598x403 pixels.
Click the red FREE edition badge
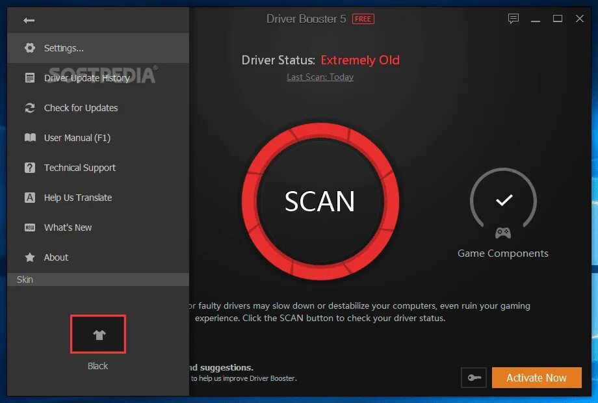pos(363,19)
